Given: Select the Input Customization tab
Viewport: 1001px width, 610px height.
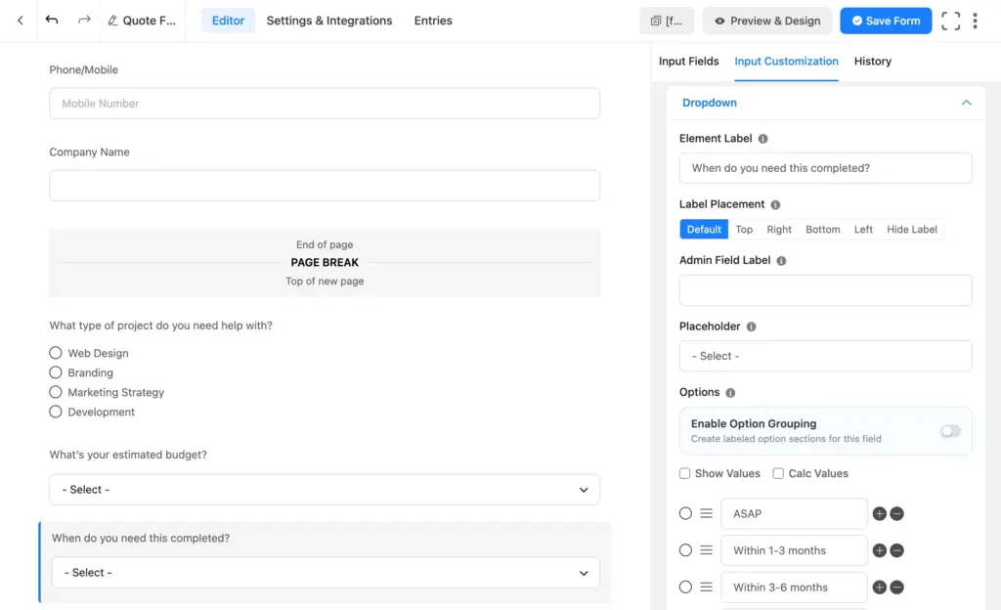Looking at the screenshot, I should (787, 62).
